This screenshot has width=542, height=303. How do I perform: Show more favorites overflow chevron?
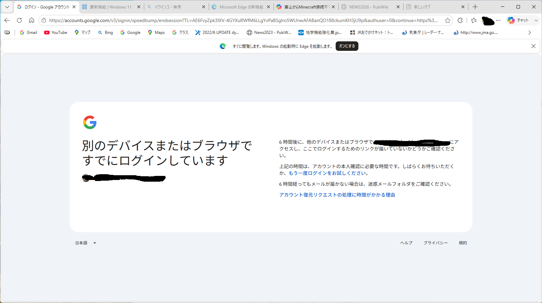coord(529,33)
